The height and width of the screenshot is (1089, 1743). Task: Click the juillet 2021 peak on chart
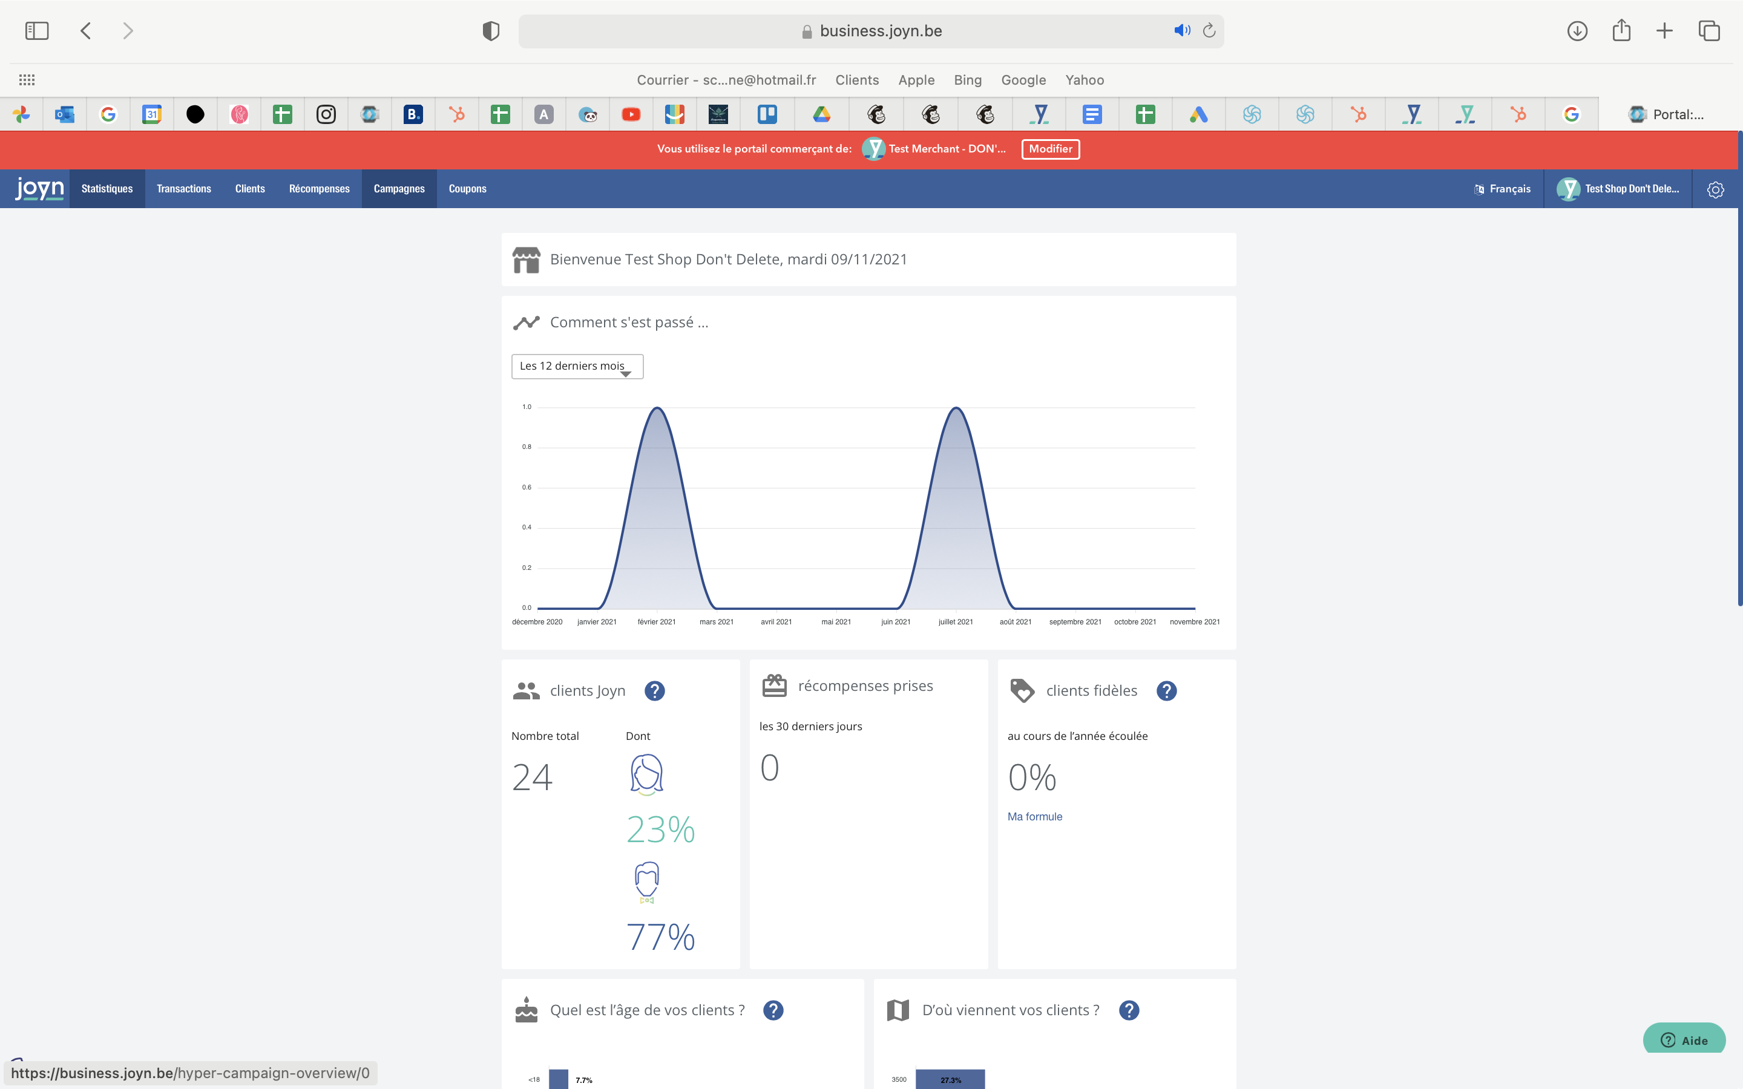956,408
